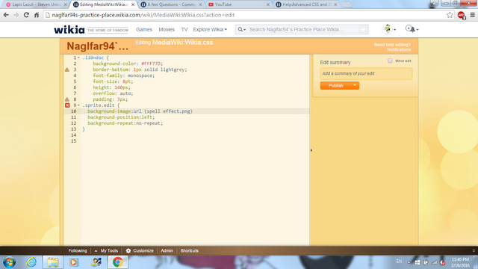Expand the My Tools menu

click(x=106, y=251)
